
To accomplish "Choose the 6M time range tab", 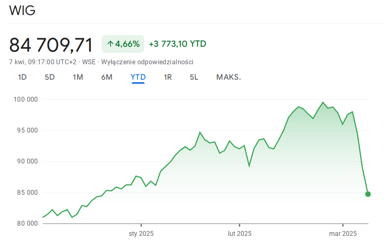I will 107,77.
